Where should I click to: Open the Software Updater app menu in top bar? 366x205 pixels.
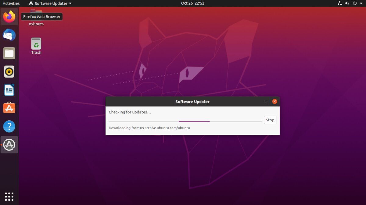(50, 3)
